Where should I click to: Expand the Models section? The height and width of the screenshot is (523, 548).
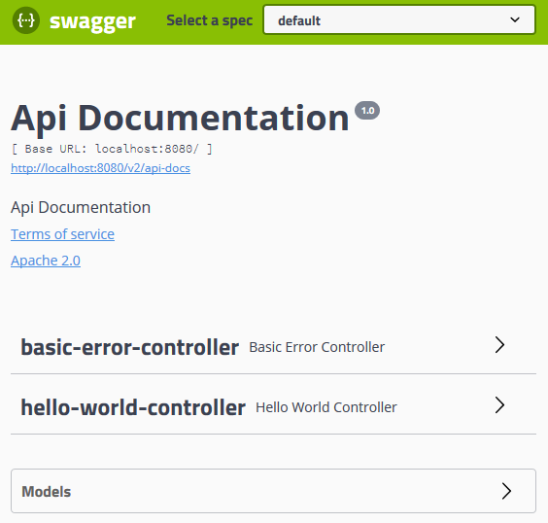point(273,491)
